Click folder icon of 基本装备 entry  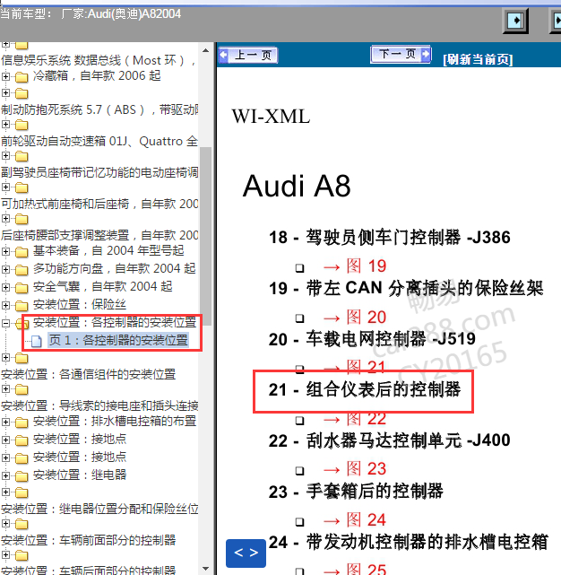[22, 252]
